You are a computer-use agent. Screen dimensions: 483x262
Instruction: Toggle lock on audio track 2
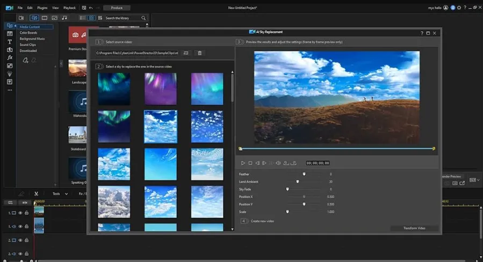[x=26, y=254]
